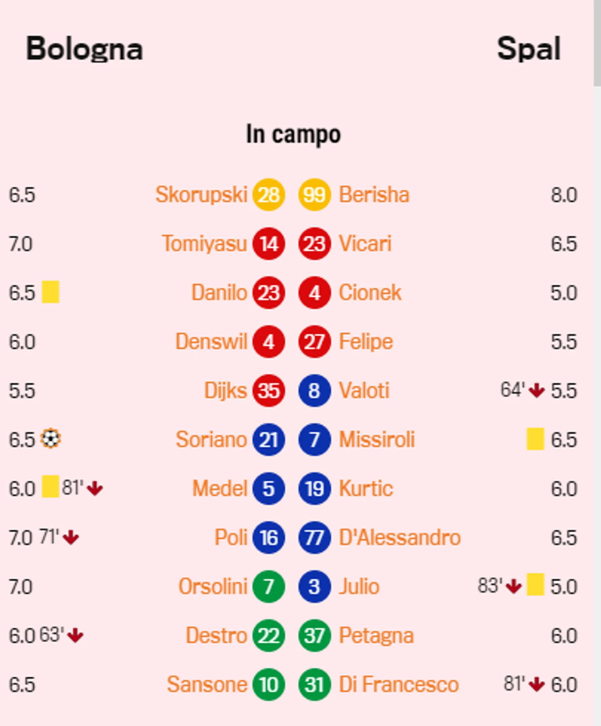Click the Bologna team heading
Image resolution: width=601 pixels, height=726 pixels.
(84, 49)
